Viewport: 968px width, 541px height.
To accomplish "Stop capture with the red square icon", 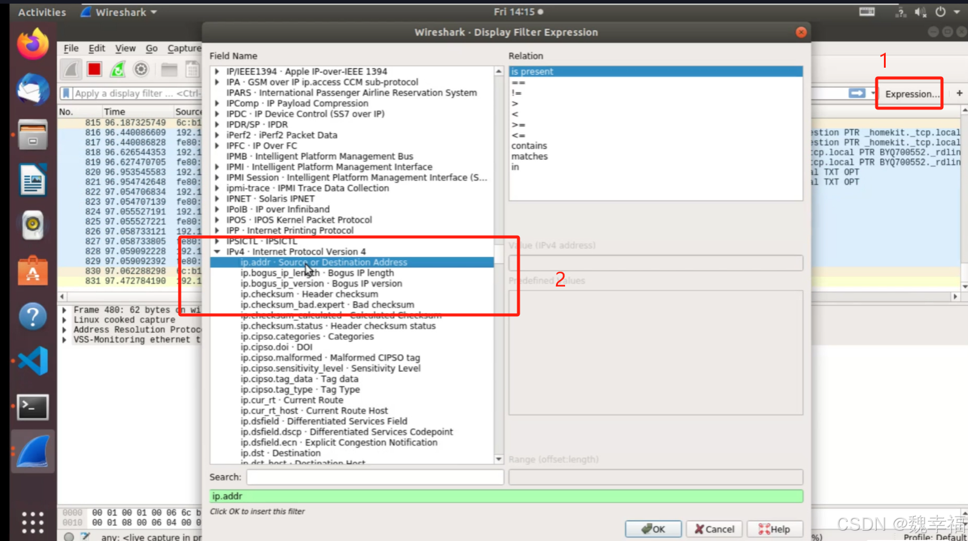I will 94,70.
